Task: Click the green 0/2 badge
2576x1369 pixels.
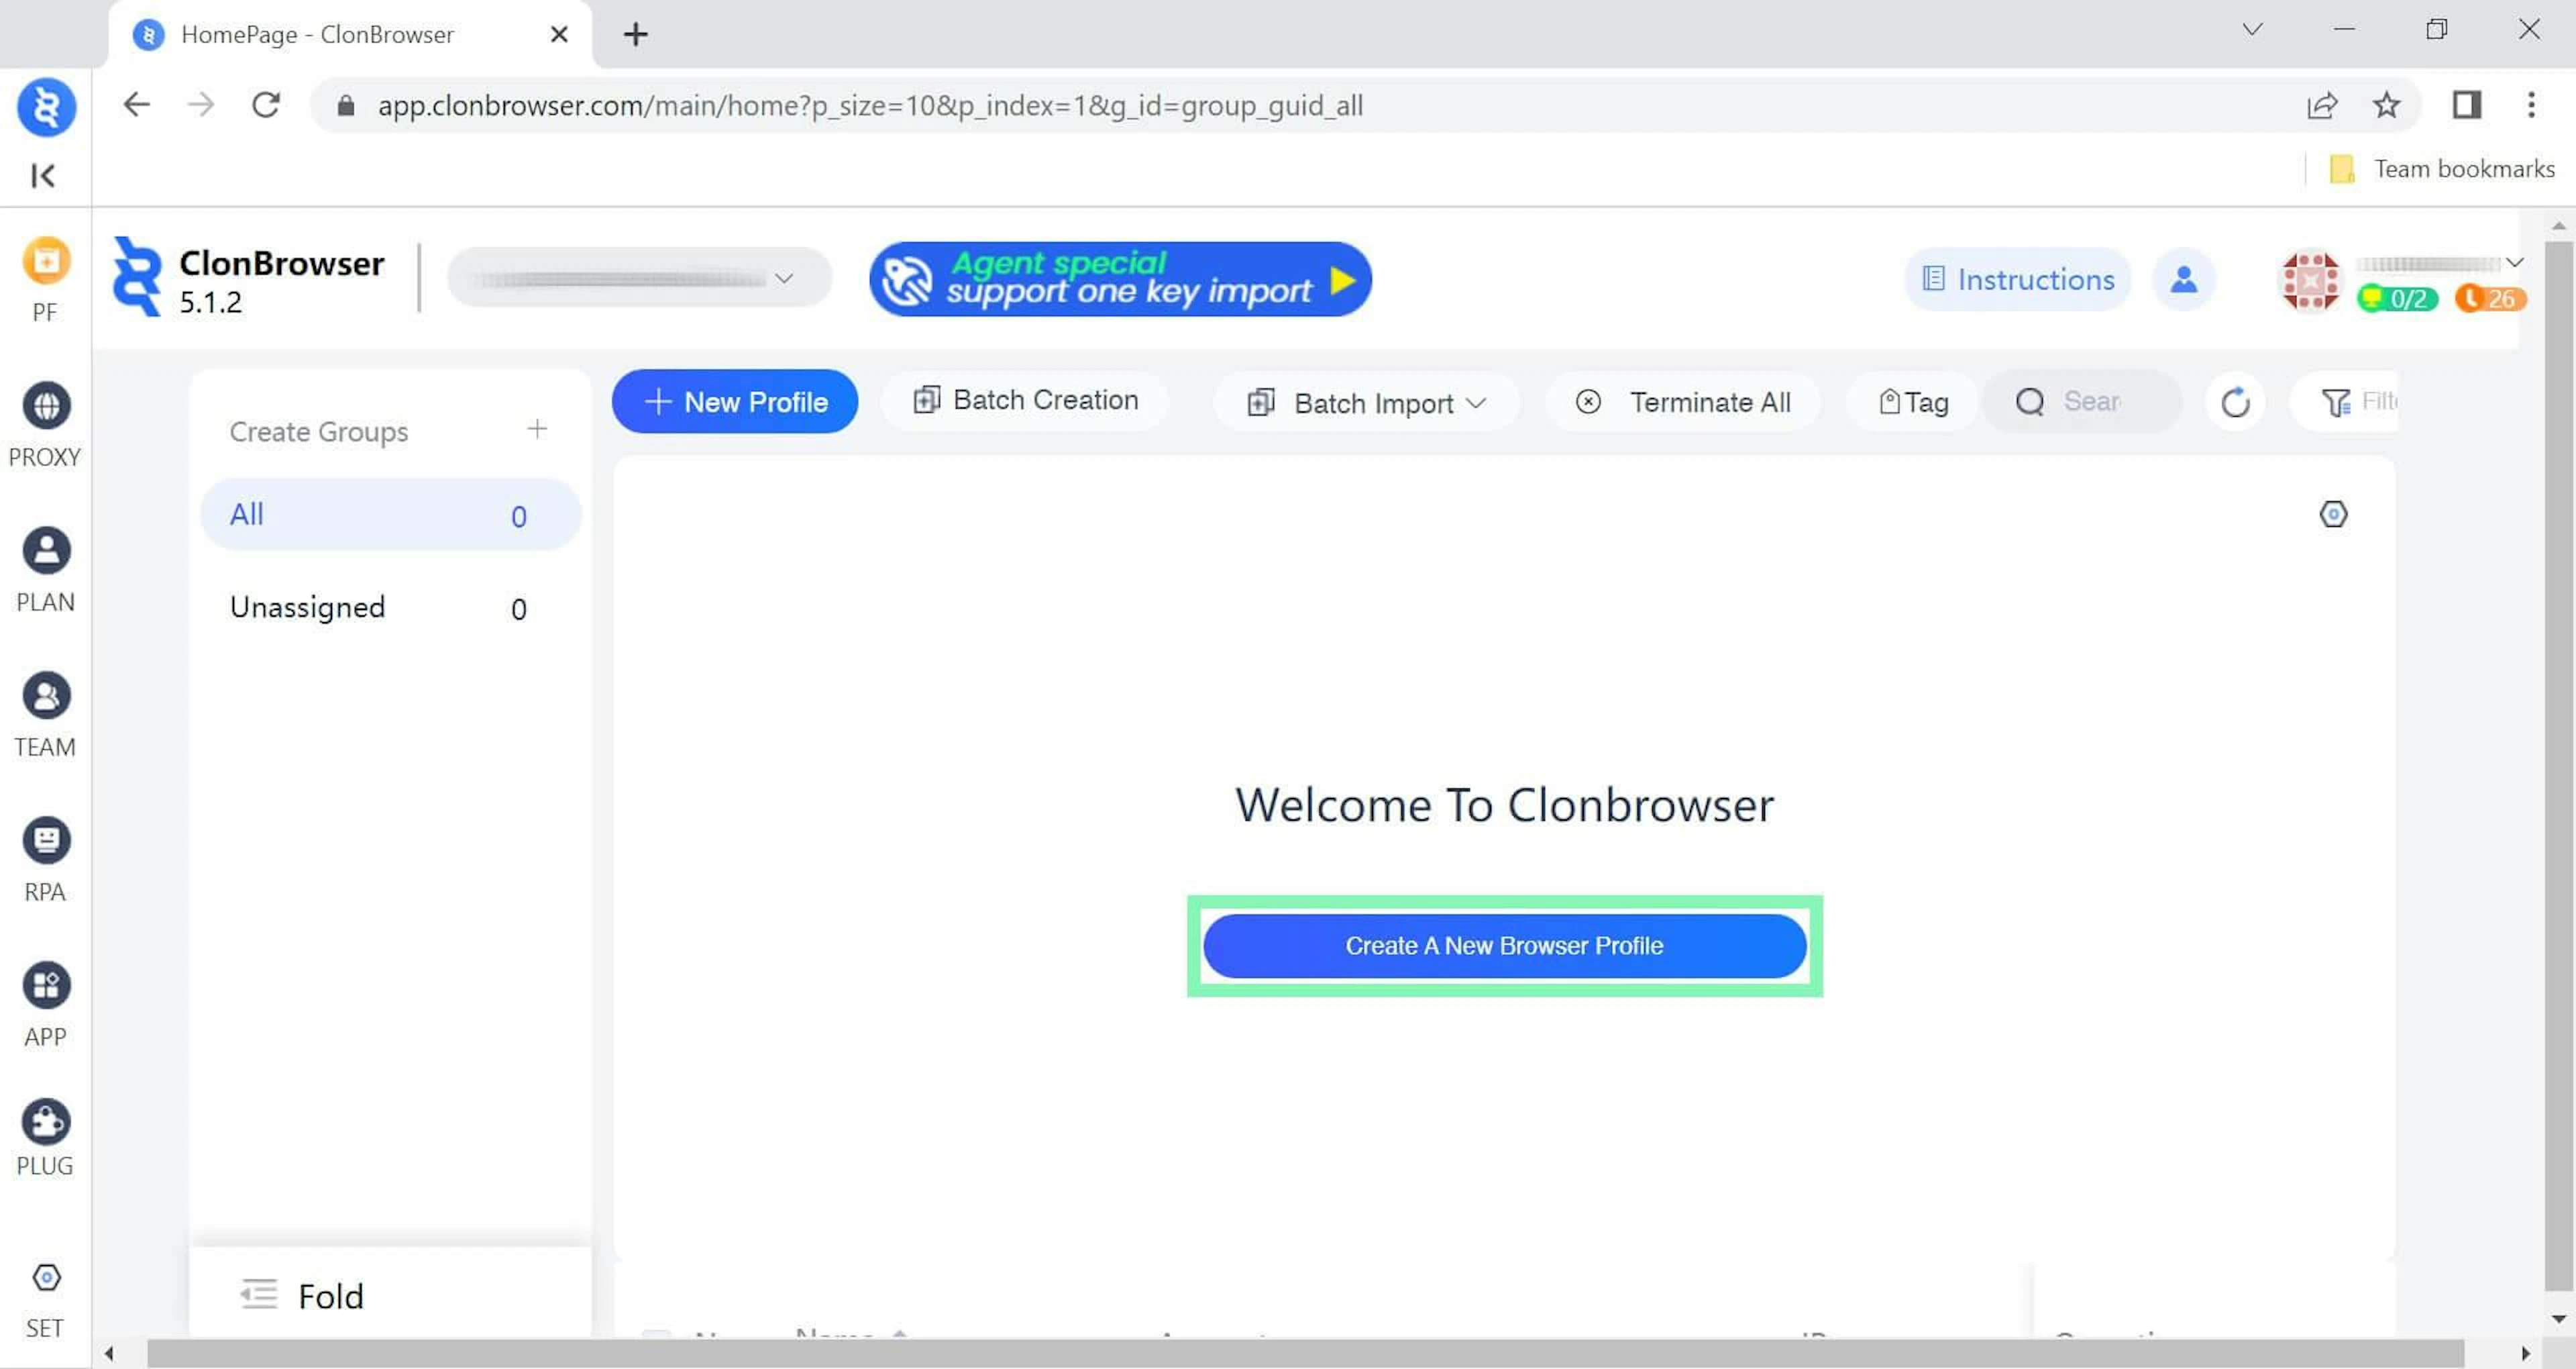Action: click(2397, 298)
